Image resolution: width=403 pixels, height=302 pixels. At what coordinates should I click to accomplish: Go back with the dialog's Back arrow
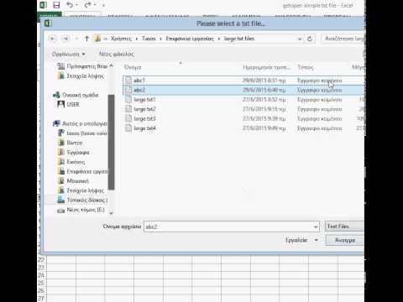(53, 39)
